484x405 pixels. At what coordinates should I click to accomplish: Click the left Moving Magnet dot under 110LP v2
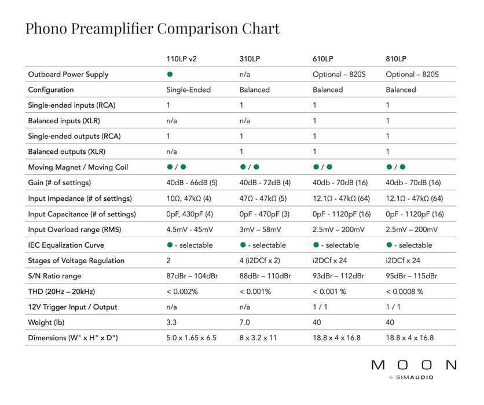170,167
